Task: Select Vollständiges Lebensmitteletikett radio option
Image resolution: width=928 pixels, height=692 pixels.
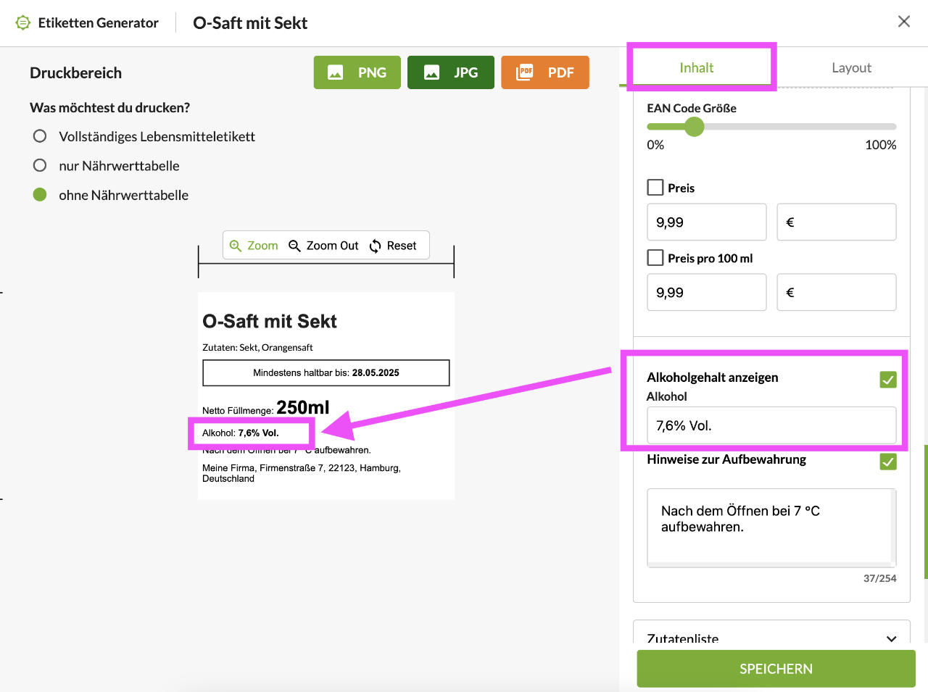Action: point(40,136)
